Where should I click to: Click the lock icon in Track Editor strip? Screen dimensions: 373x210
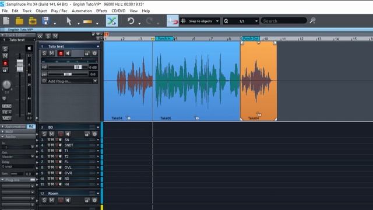5,70
